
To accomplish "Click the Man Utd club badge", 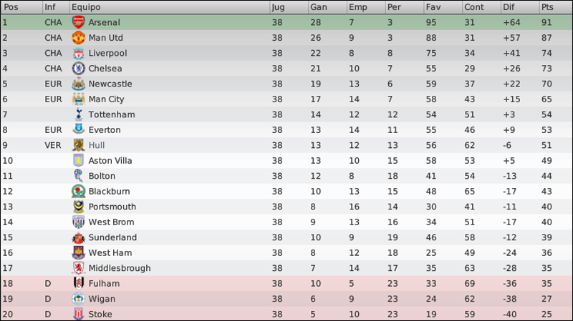I will pyautogui.click(x=78, y=38).
